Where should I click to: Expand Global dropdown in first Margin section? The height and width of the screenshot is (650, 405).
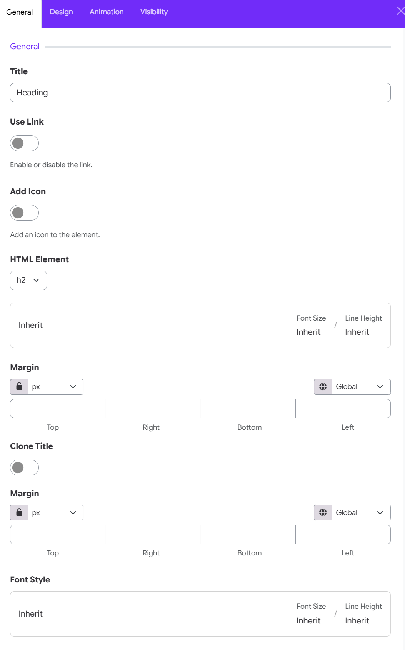point(361,387)
